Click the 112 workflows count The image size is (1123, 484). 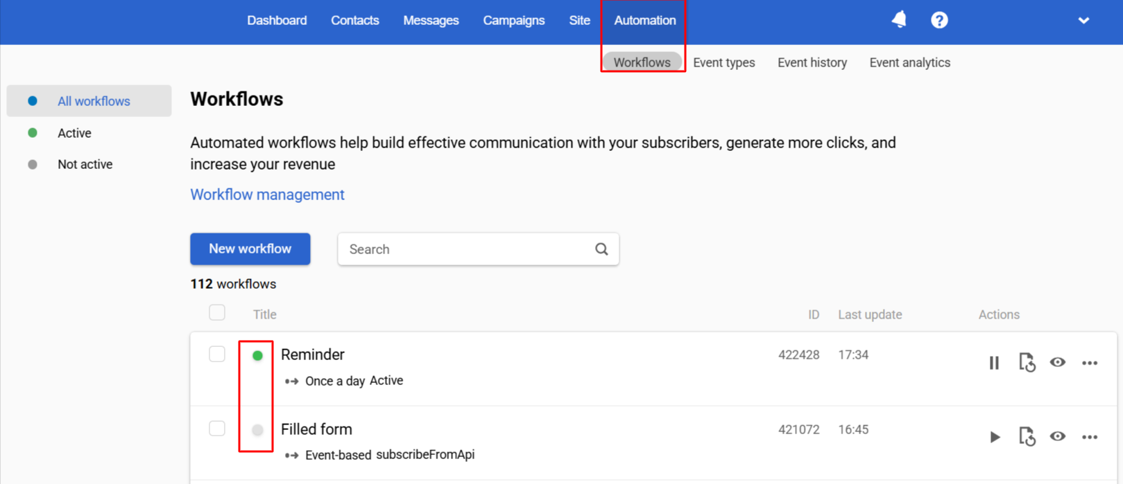point(233,284)
